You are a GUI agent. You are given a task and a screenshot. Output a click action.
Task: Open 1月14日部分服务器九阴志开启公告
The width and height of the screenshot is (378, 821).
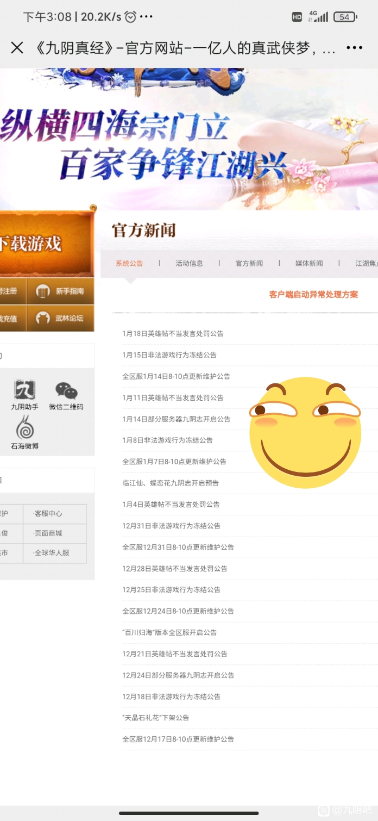pos(177,419)
